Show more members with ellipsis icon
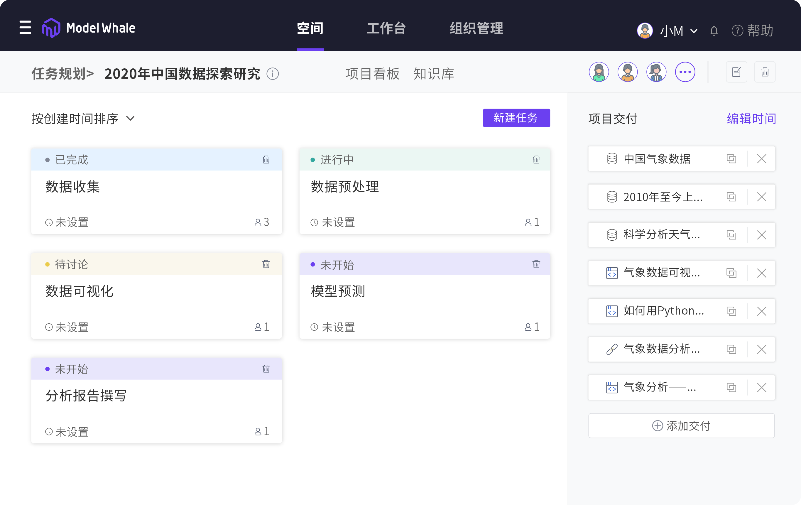The width and height of the screenshot is (801, 505). coord(685,72)
